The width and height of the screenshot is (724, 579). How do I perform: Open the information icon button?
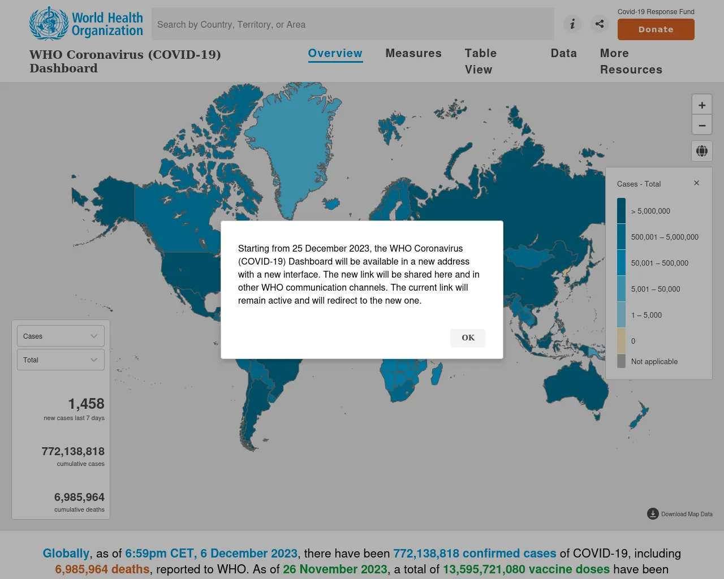click(572, 24)
